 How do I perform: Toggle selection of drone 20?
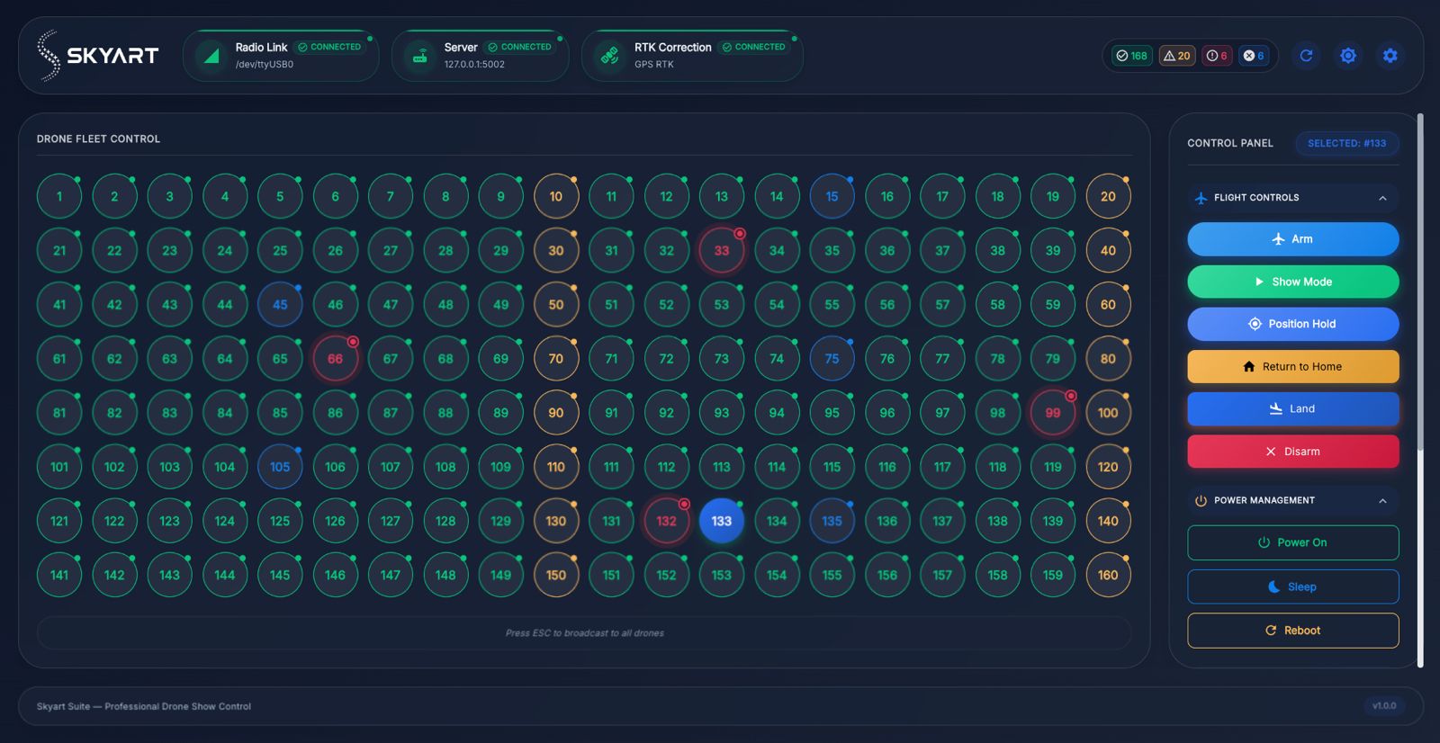click(x=1108, y=196)
